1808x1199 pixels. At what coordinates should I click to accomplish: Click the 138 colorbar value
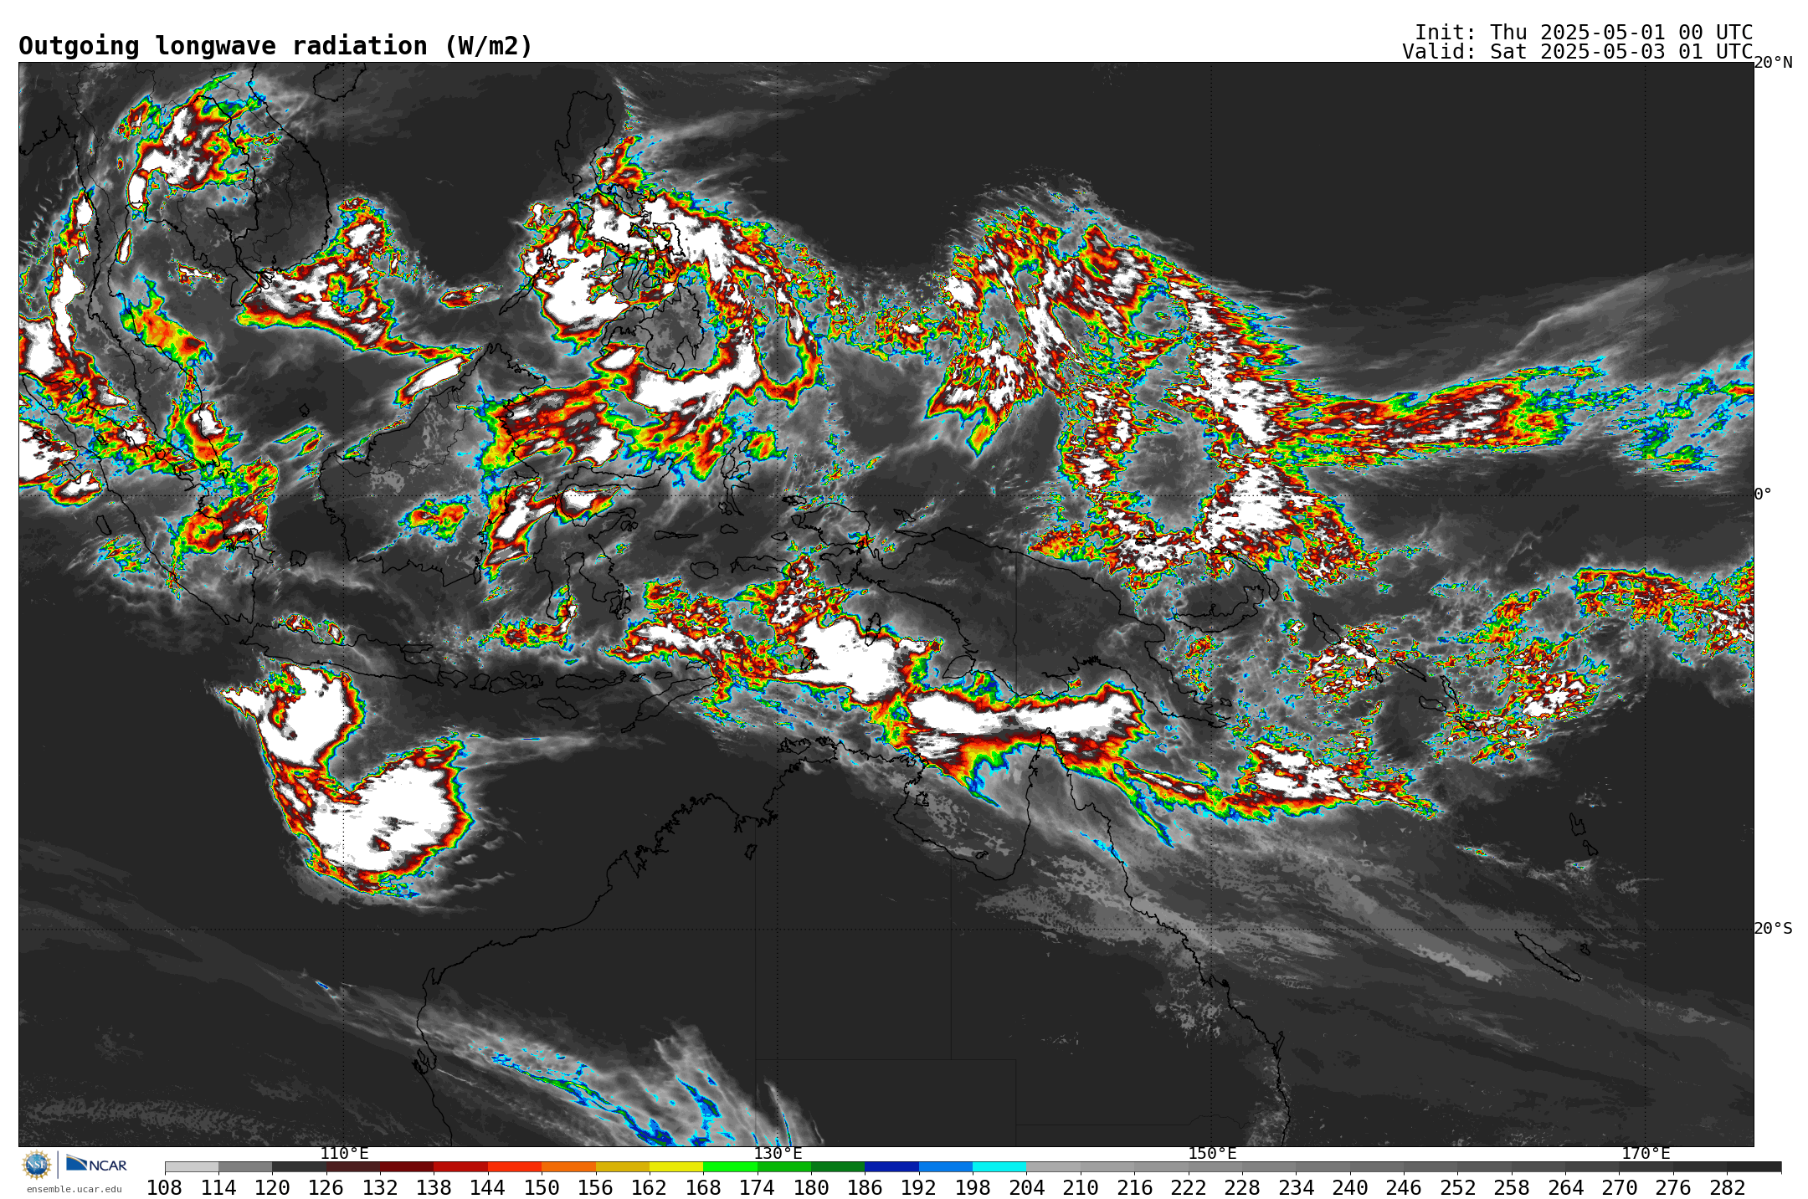pos(434,1187)
